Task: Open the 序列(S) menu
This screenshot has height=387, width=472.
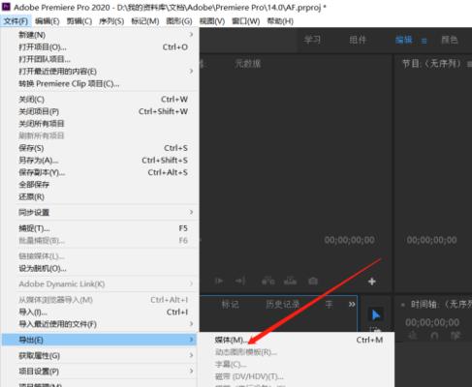Action: coord(111,21)
